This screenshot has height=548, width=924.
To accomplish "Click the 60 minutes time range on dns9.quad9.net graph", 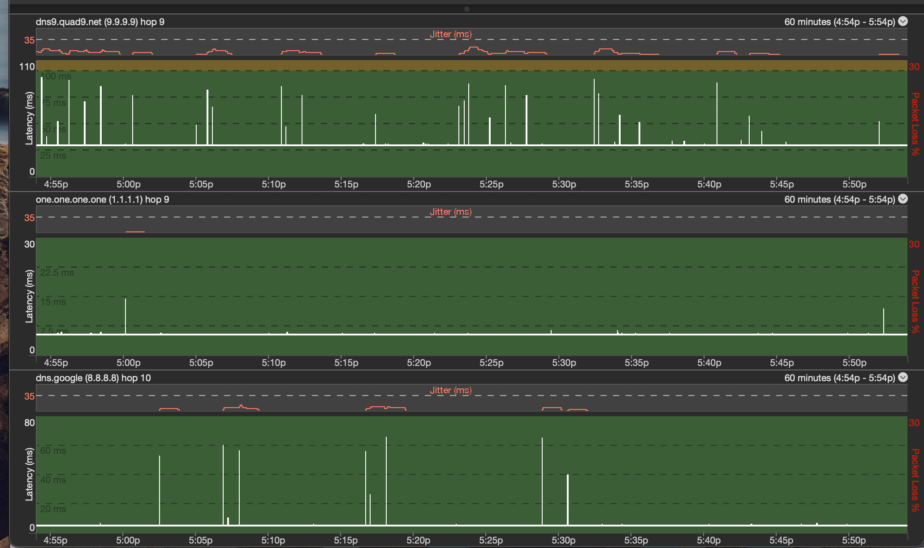I will (840, 22).
